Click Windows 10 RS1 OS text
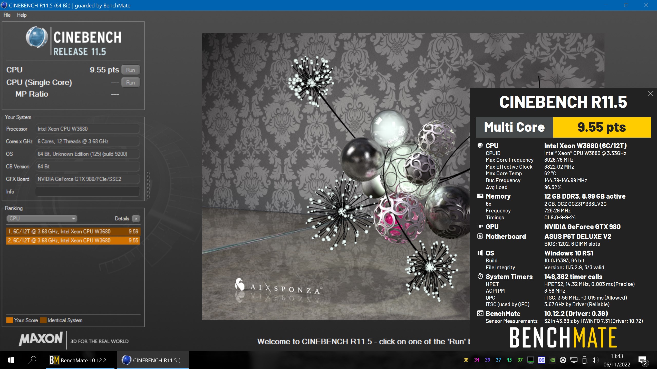657x369 pixels. 569,253
